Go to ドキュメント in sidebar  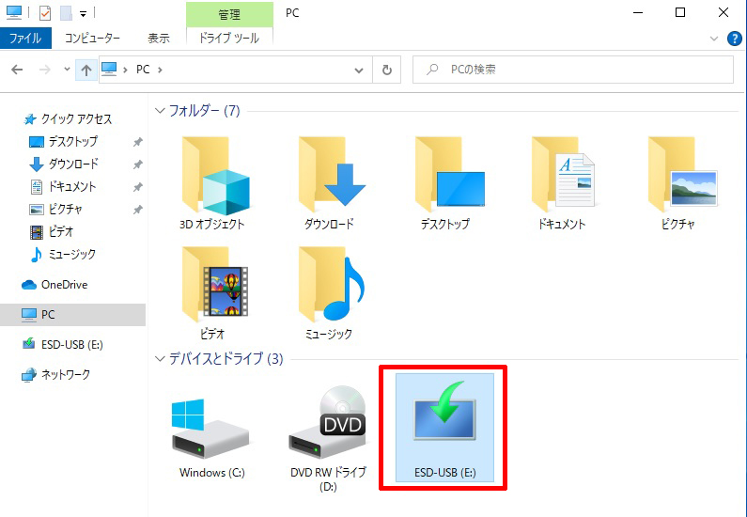pyautogui.click(x=72, y=186)
